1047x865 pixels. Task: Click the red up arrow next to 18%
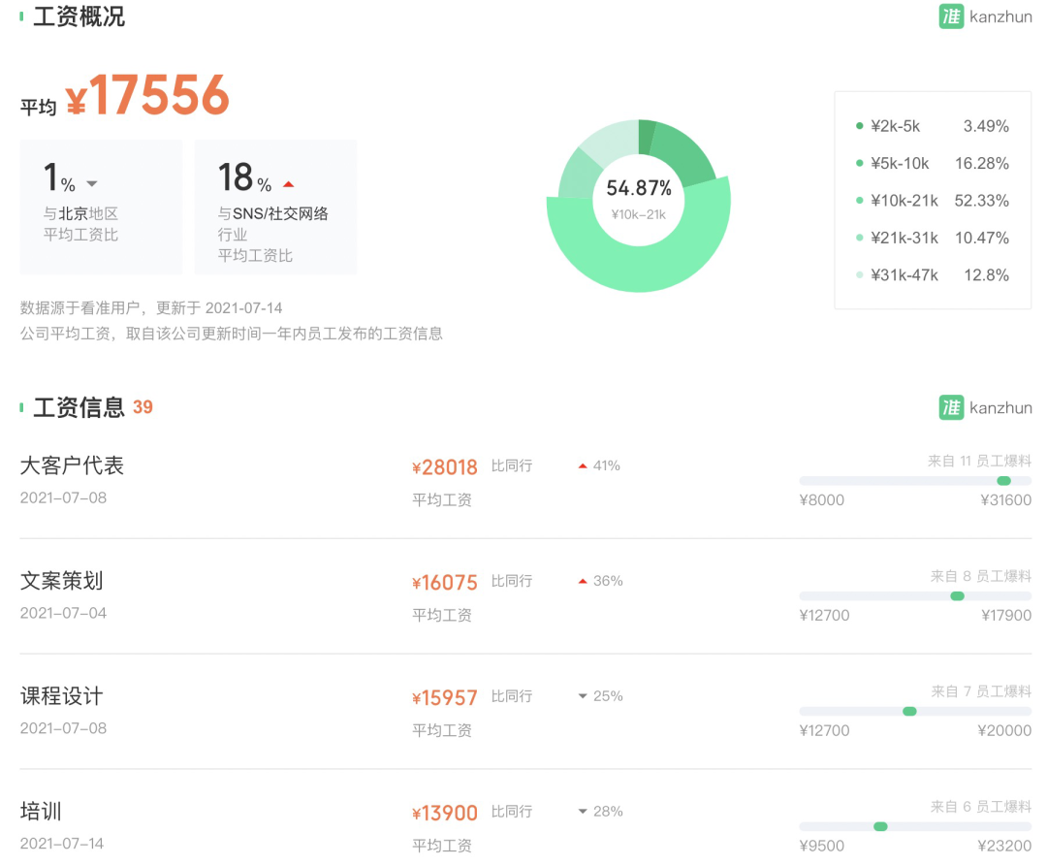point(288,184)
